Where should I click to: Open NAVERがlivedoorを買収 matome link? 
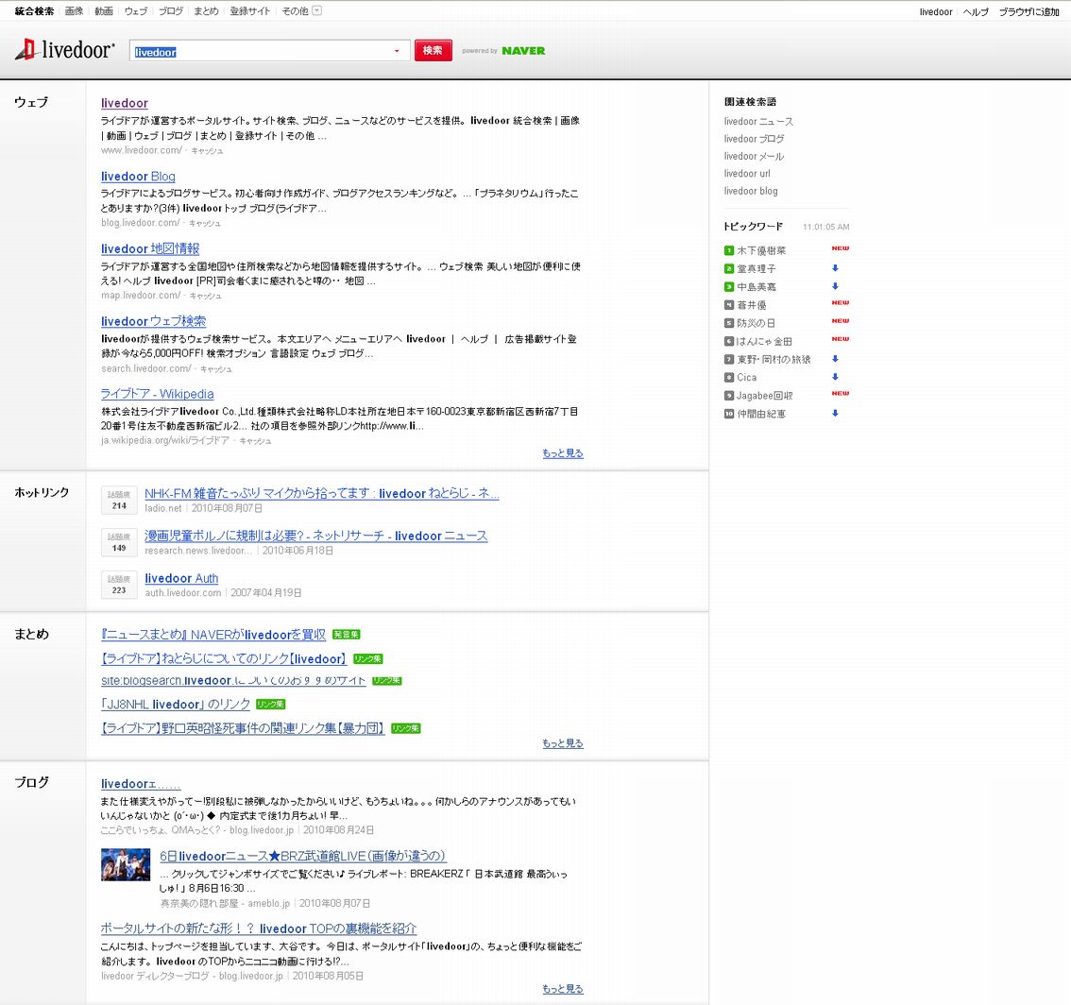tap(213, 635)
